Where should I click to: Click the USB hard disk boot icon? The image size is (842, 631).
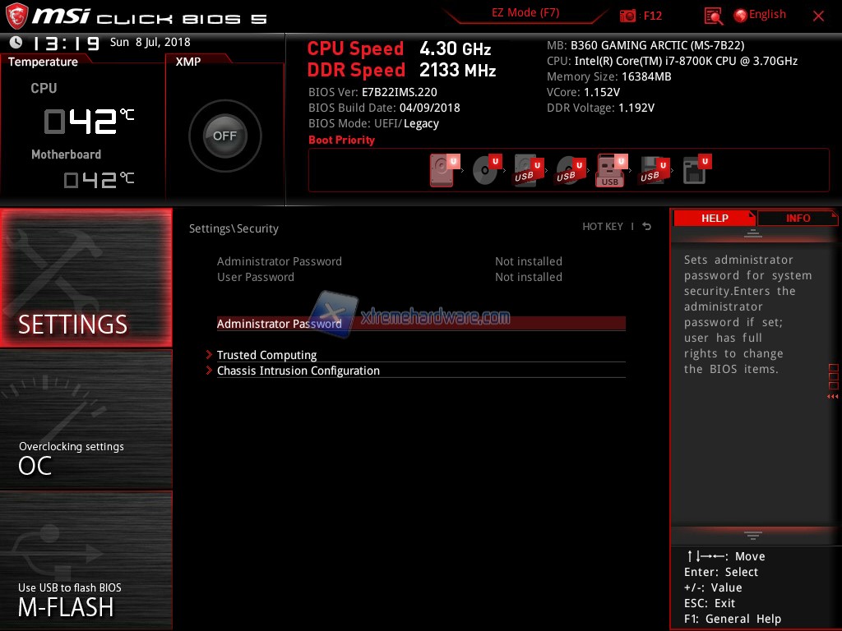pos(526,171)
